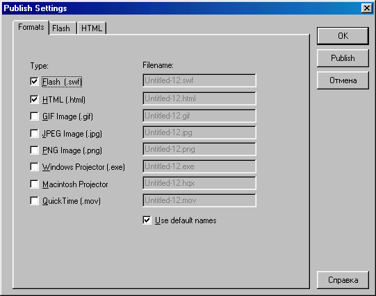
Task: Confirm settings with OK button
Action: (x=343, y=36)
